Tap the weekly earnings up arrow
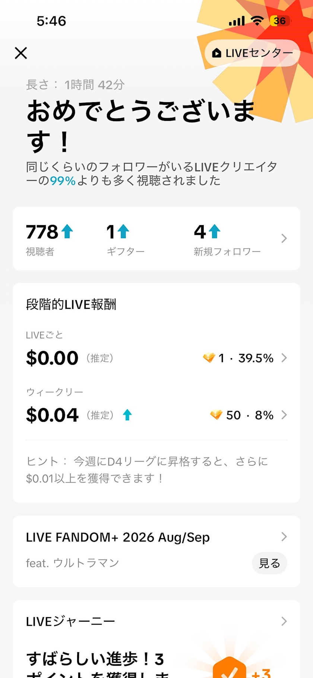The image size is (313, 678). [127, 415]
